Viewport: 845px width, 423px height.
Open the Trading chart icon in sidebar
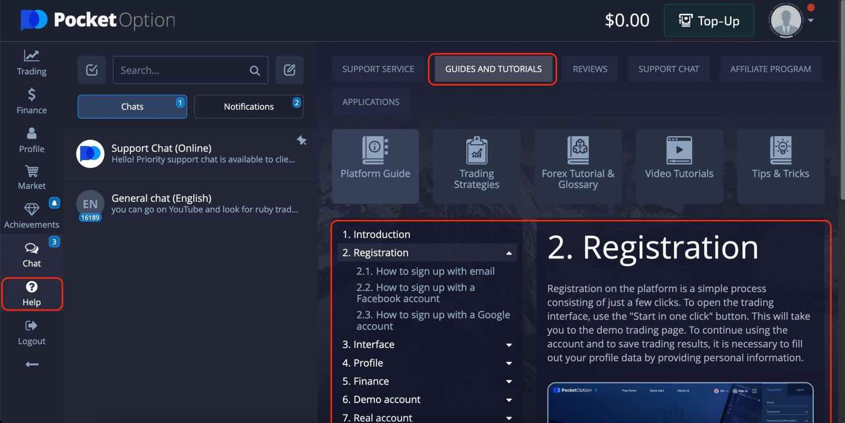pos(31,56)
